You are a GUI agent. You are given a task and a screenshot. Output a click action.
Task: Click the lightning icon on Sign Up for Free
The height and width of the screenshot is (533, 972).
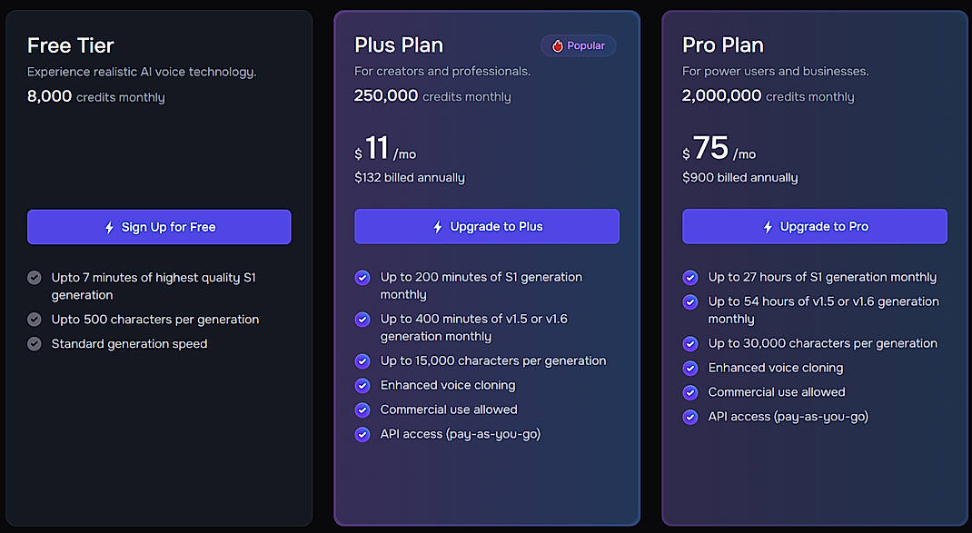112,227
